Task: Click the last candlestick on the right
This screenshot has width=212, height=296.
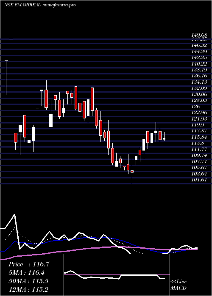Action: [x=164, y=137]
